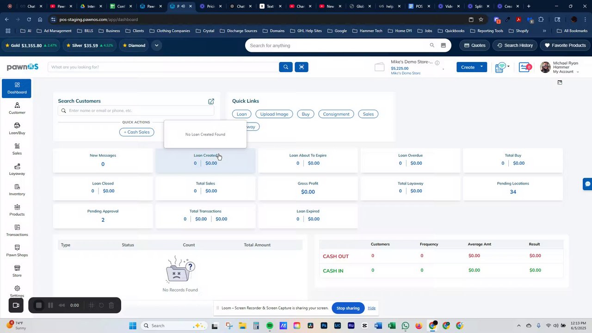Click the Consignment quick link
Screen dimensions: 592x333
(x=336, y=114)
